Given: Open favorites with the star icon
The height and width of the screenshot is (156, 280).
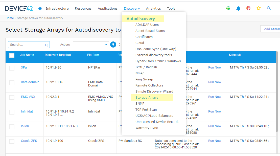Looking at the screenshot, I should pos(259,8).
